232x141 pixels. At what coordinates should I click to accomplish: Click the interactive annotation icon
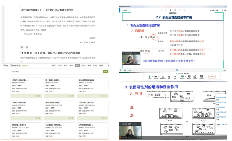[x=195, y=76]
